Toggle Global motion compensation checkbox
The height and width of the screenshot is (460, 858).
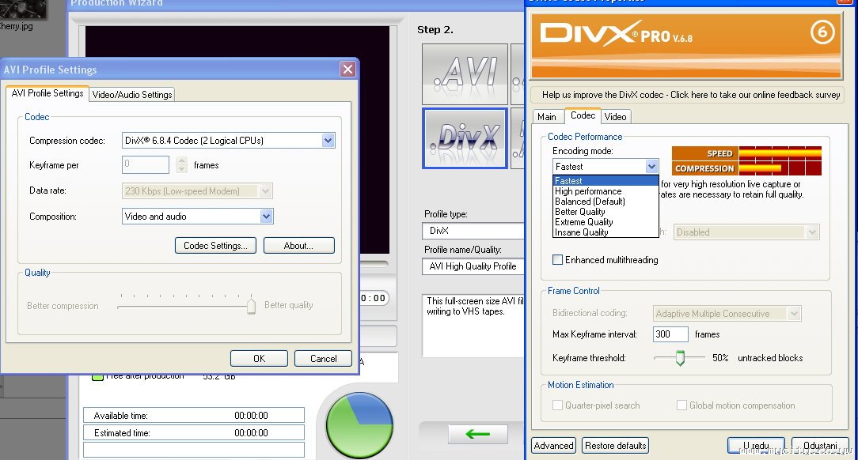[x=681, y=405]
